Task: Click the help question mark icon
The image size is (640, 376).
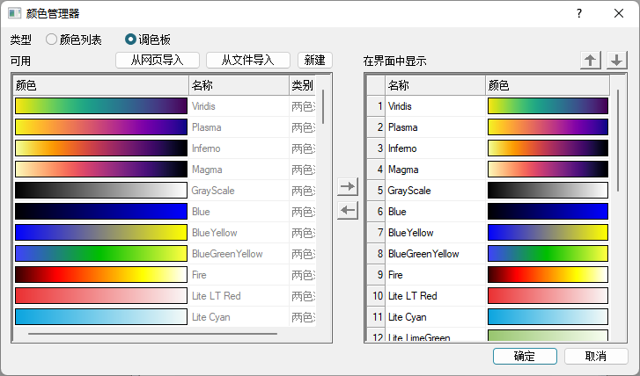Action: [578, 13]
